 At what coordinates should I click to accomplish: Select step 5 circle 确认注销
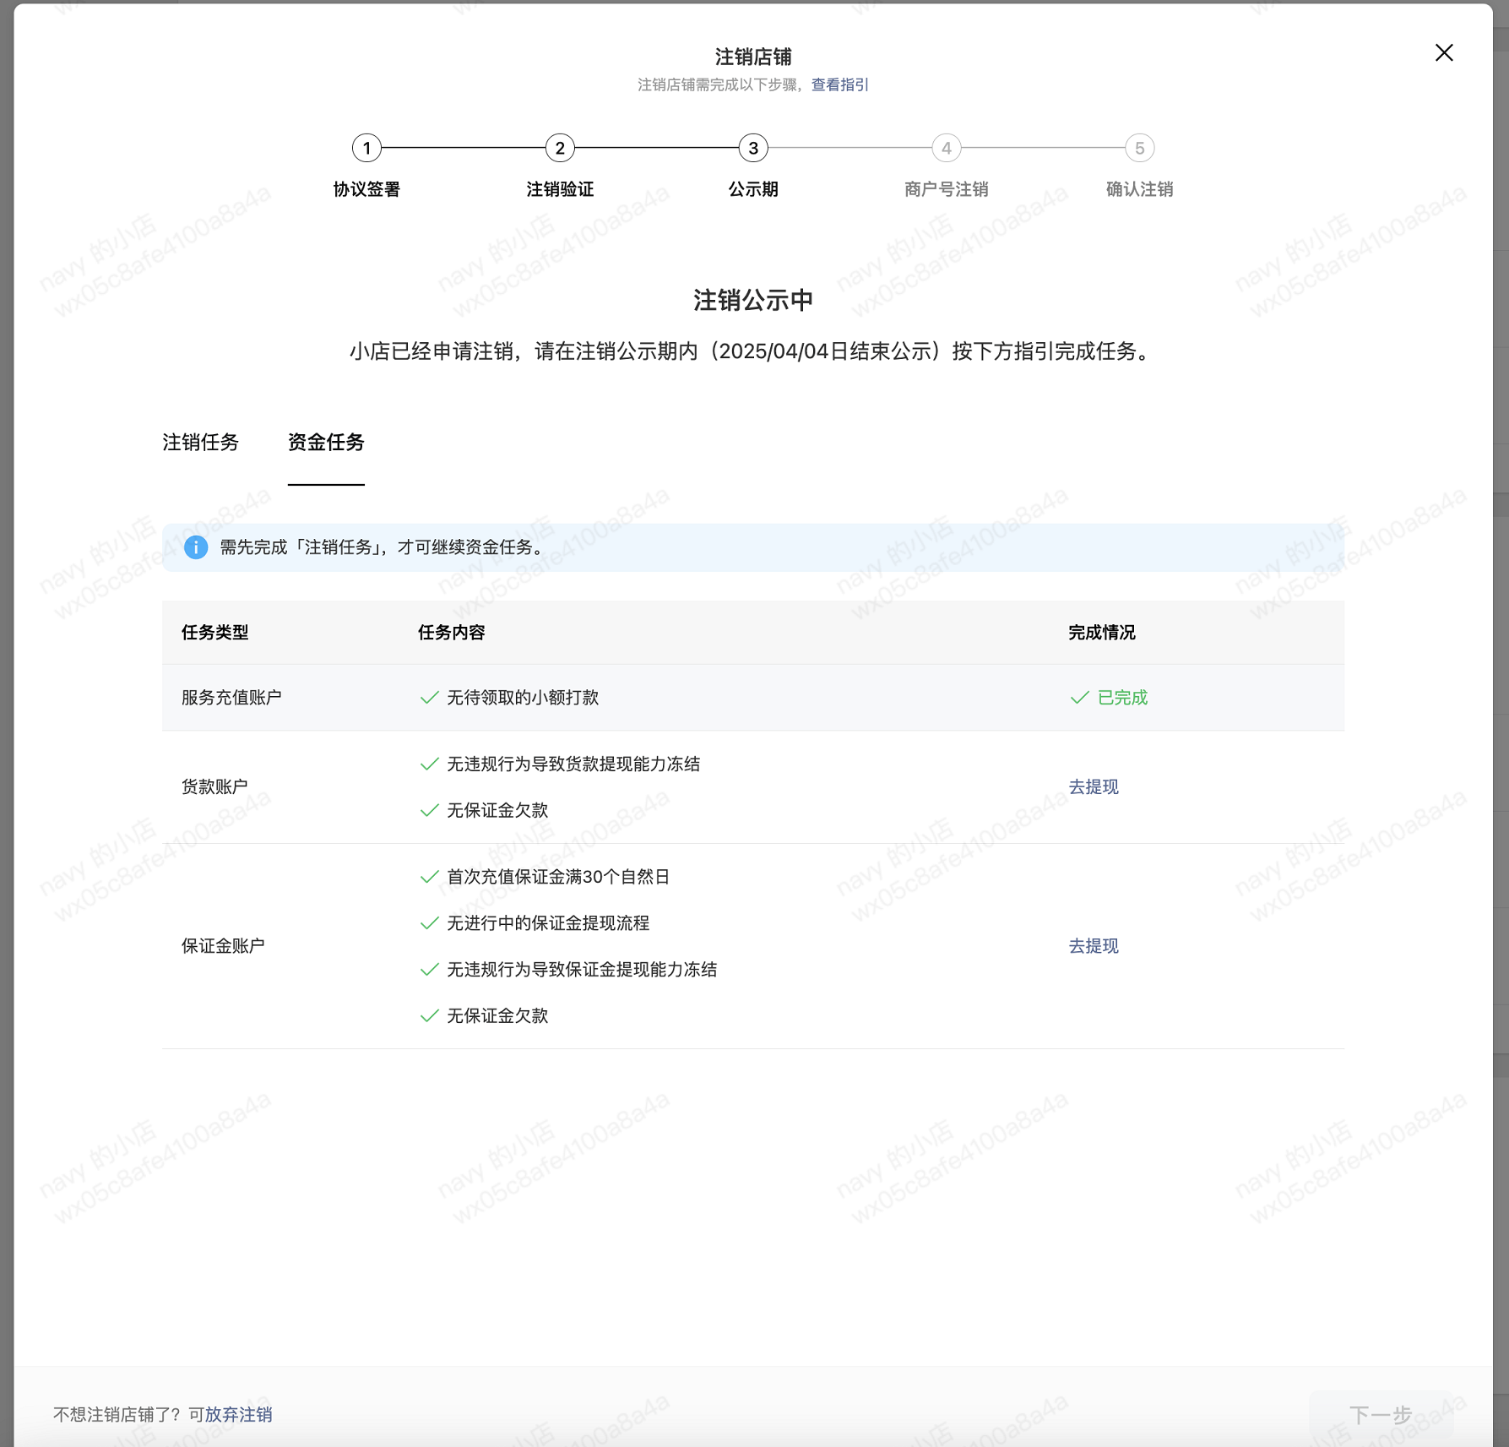1140,148
